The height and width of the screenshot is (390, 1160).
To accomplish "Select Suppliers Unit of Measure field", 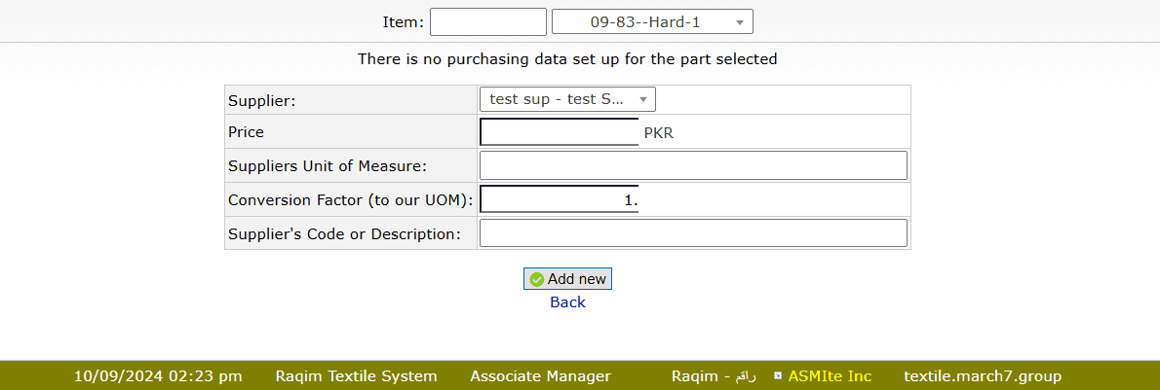I will coord(693,165).
